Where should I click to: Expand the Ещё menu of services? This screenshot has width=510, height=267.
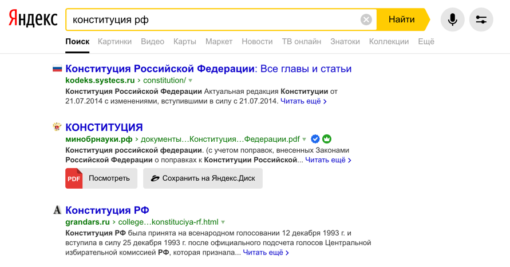click(x=426, y=42)
